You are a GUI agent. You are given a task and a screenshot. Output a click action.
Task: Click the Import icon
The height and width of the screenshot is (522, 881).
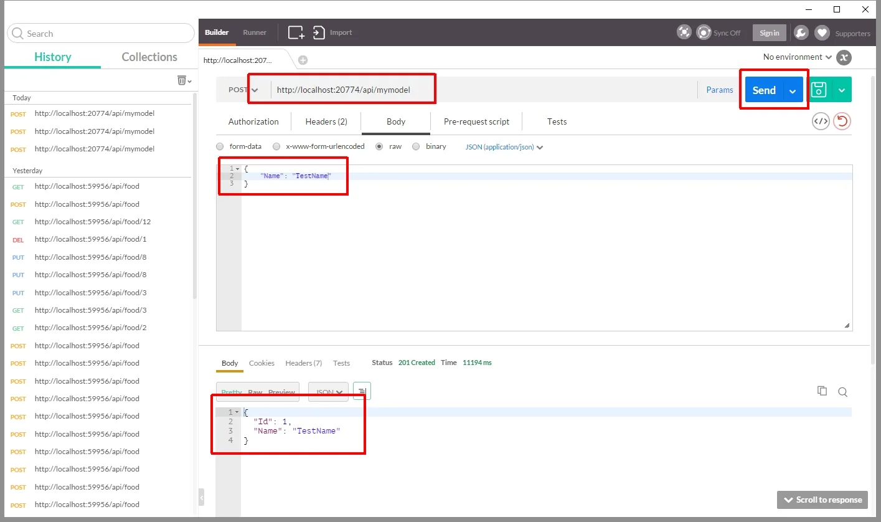[x=319, y=32]
